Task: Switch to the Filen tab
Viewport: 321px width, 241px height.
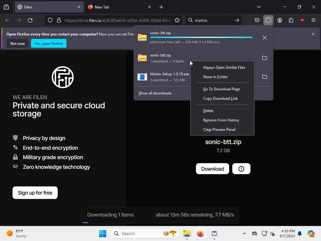Action: point(49,7)
